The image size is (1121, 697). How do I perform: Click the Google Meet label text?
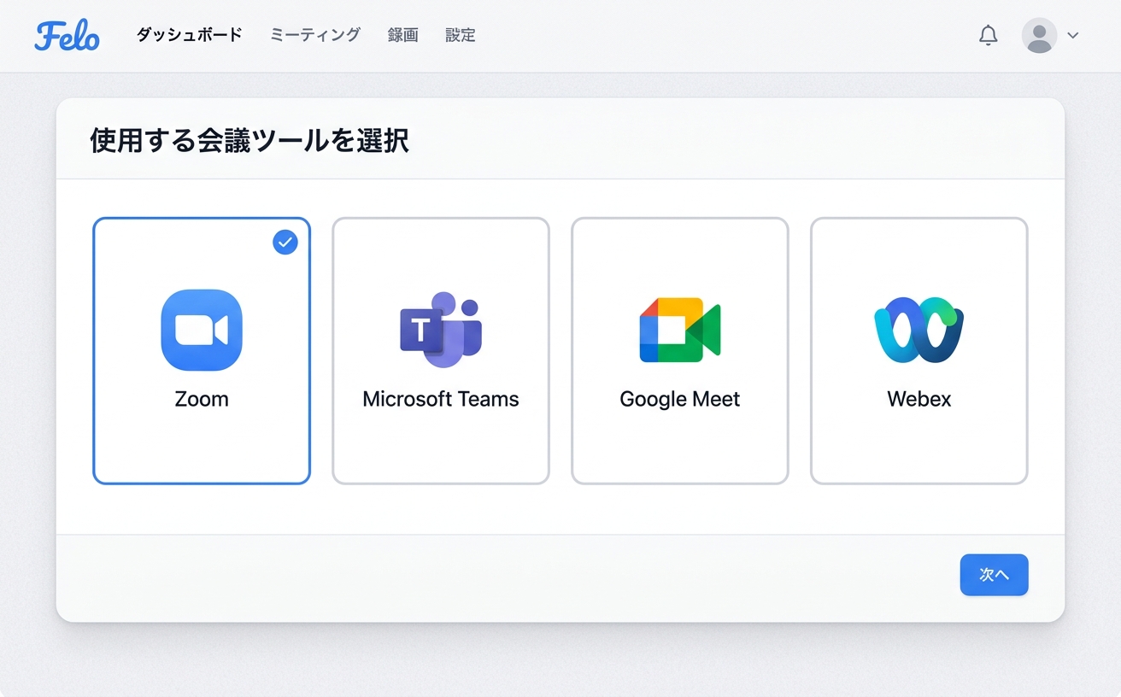pyautogui.click(x=680, y=399)
